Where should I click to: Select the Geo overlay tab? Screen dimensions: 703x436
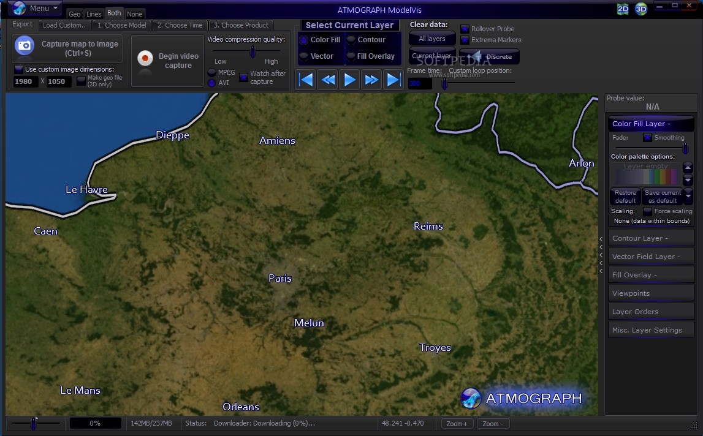tap(74, 14)
